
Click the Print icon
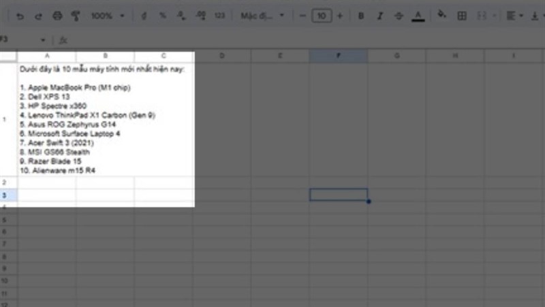(x=57, y=16)
